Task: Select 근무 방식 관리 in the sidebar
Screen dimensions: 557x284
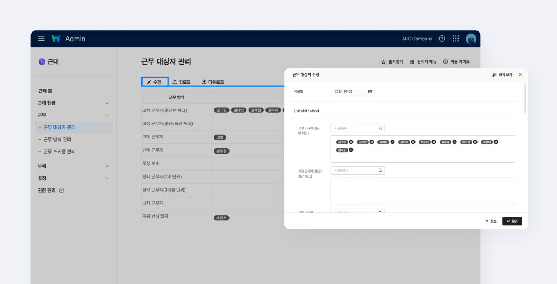Action: [x=57, y=140]
